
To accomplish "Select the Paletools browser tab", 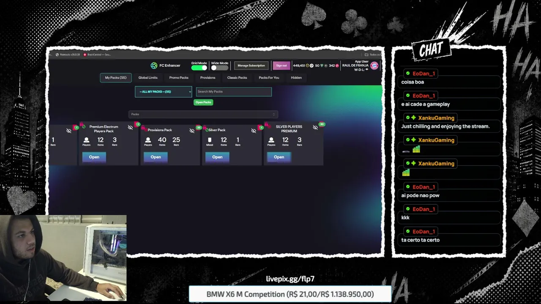I will coord(68,54).
